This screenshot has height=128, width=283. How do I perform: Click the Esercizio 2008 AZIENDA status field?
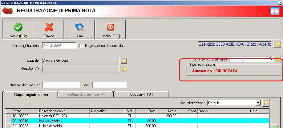tap(235, 44)
